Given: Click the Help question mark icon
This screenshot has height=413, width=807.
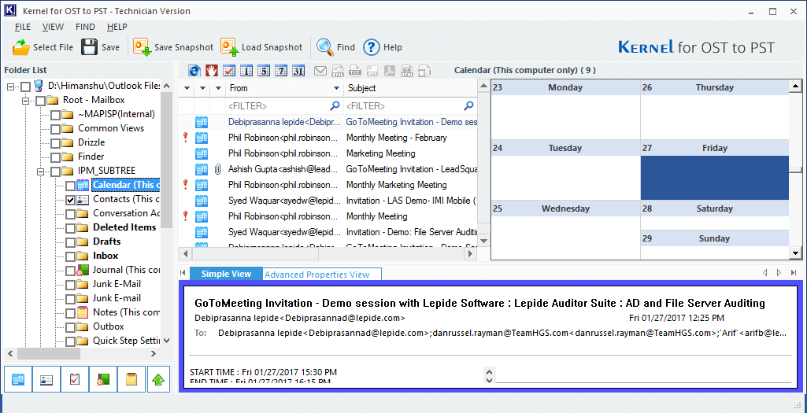Looking at the screenshot, I should 372,47.
